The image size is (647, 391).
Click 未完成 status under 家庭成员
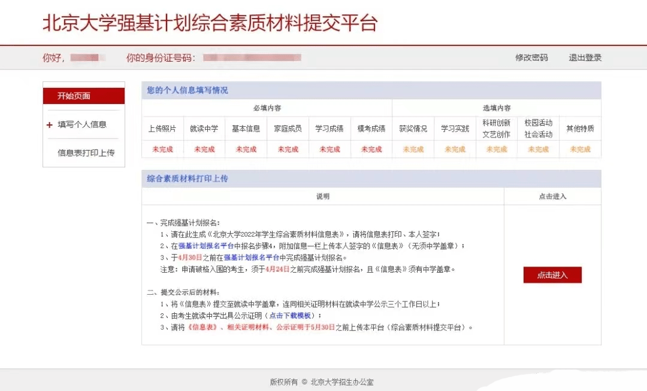288,149
